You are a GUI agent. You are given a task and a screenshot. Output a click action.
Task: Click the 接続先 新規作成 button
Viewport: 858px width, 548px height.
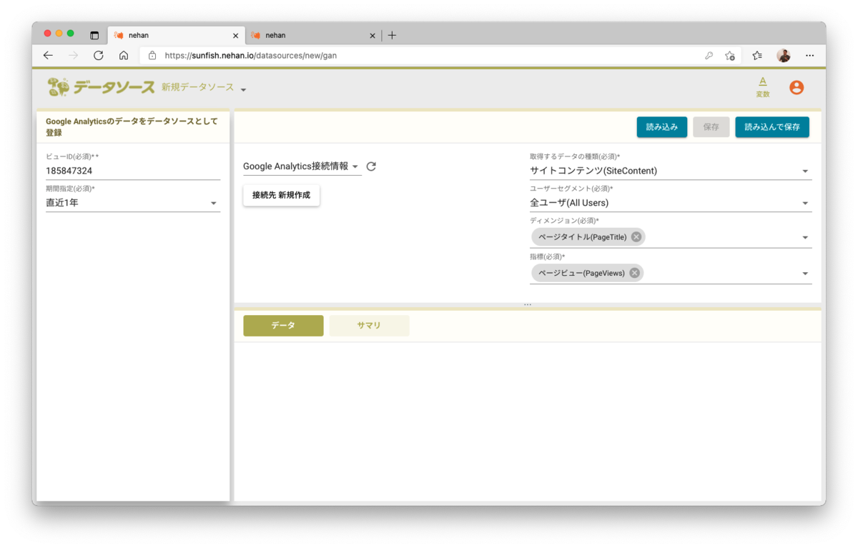point(281,194)
